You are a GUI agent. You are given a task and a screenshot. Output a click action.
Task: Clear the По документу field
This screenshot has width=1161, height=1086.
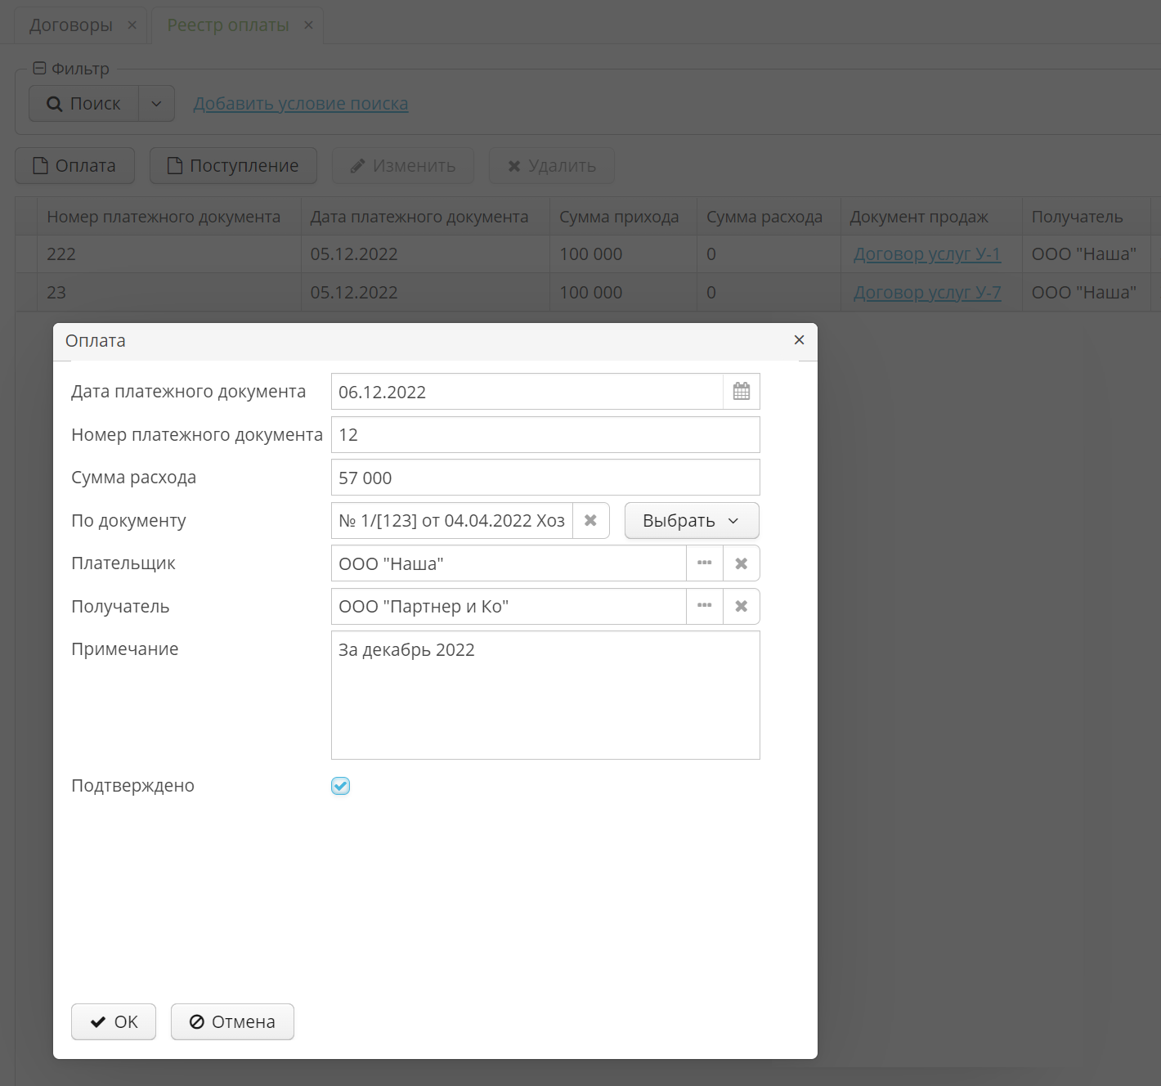590,520
